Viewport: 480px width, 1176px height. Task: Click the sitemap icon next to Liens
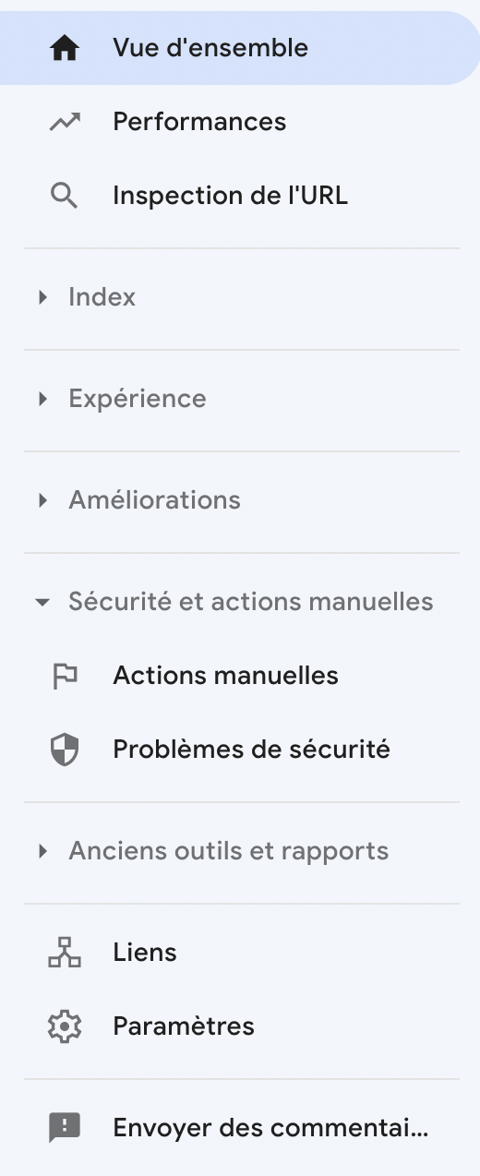coord(65,953)
